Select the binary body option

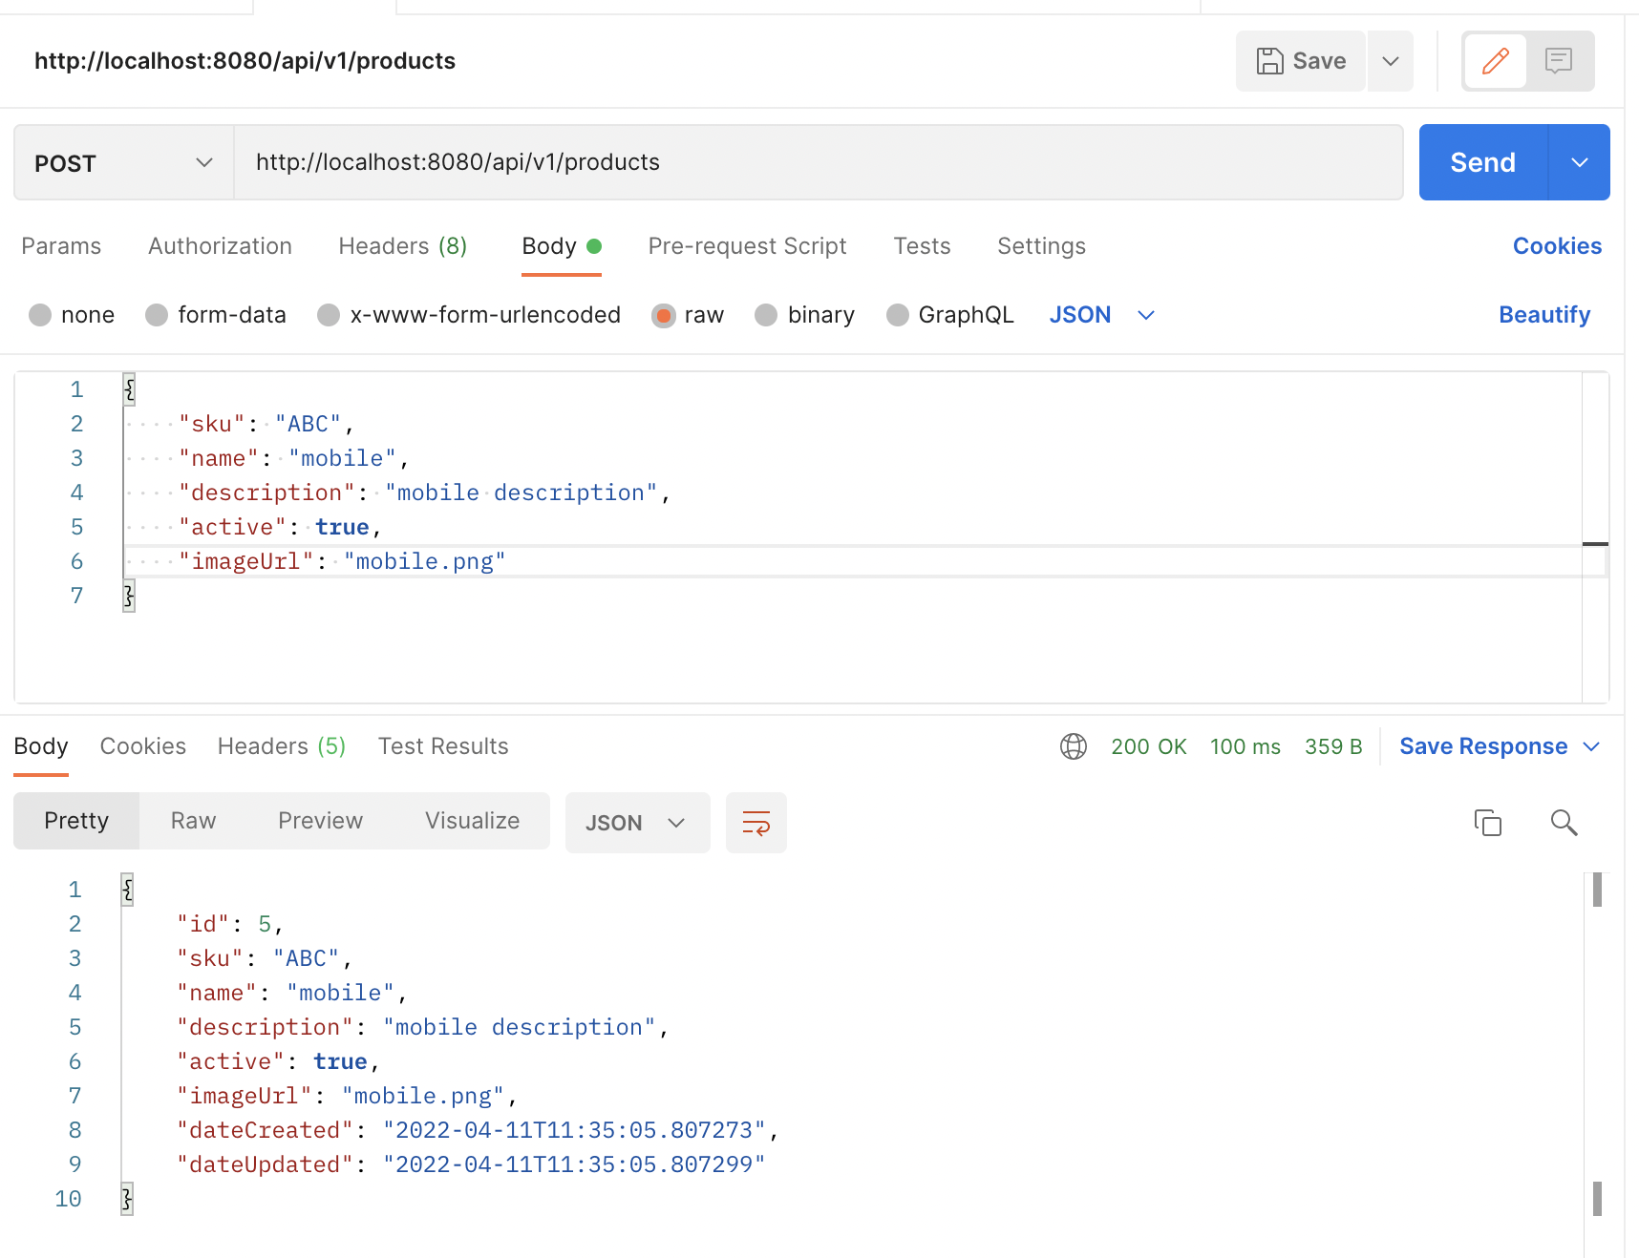pyautogui.click(x=766, y=315)
